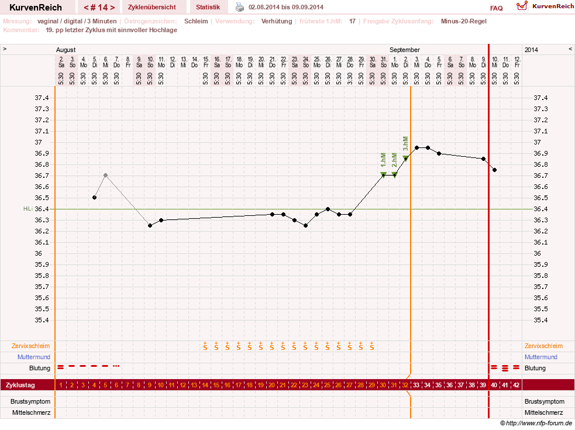Screen dimensions: 575x430
Task: Click temperature point on 5. August
Action: tap(94, 197)
